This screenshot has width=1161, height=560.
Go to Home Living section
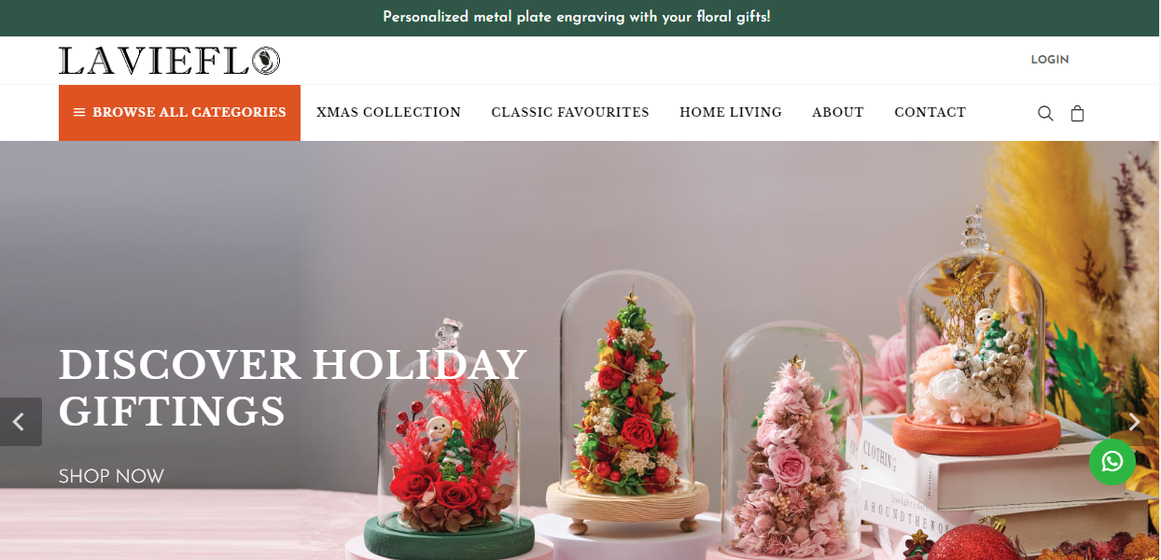(x=731, y=113)
